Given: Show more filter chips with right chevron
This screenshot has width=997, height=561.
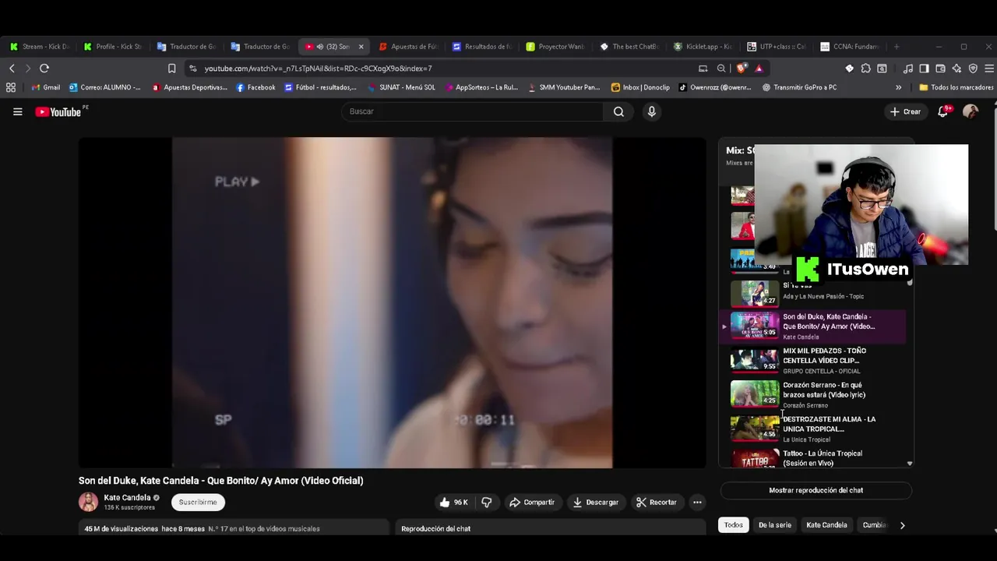Looking at the screenshot, I should tap(902, 525).
